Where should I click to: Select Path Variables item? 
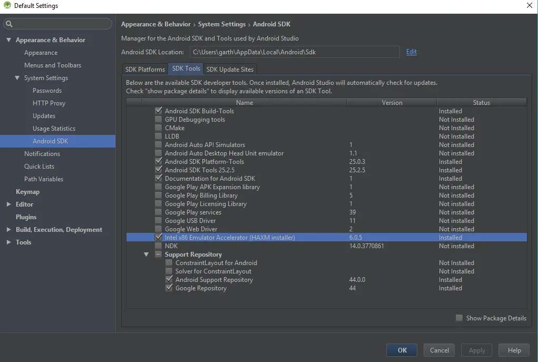click(44, 179)
